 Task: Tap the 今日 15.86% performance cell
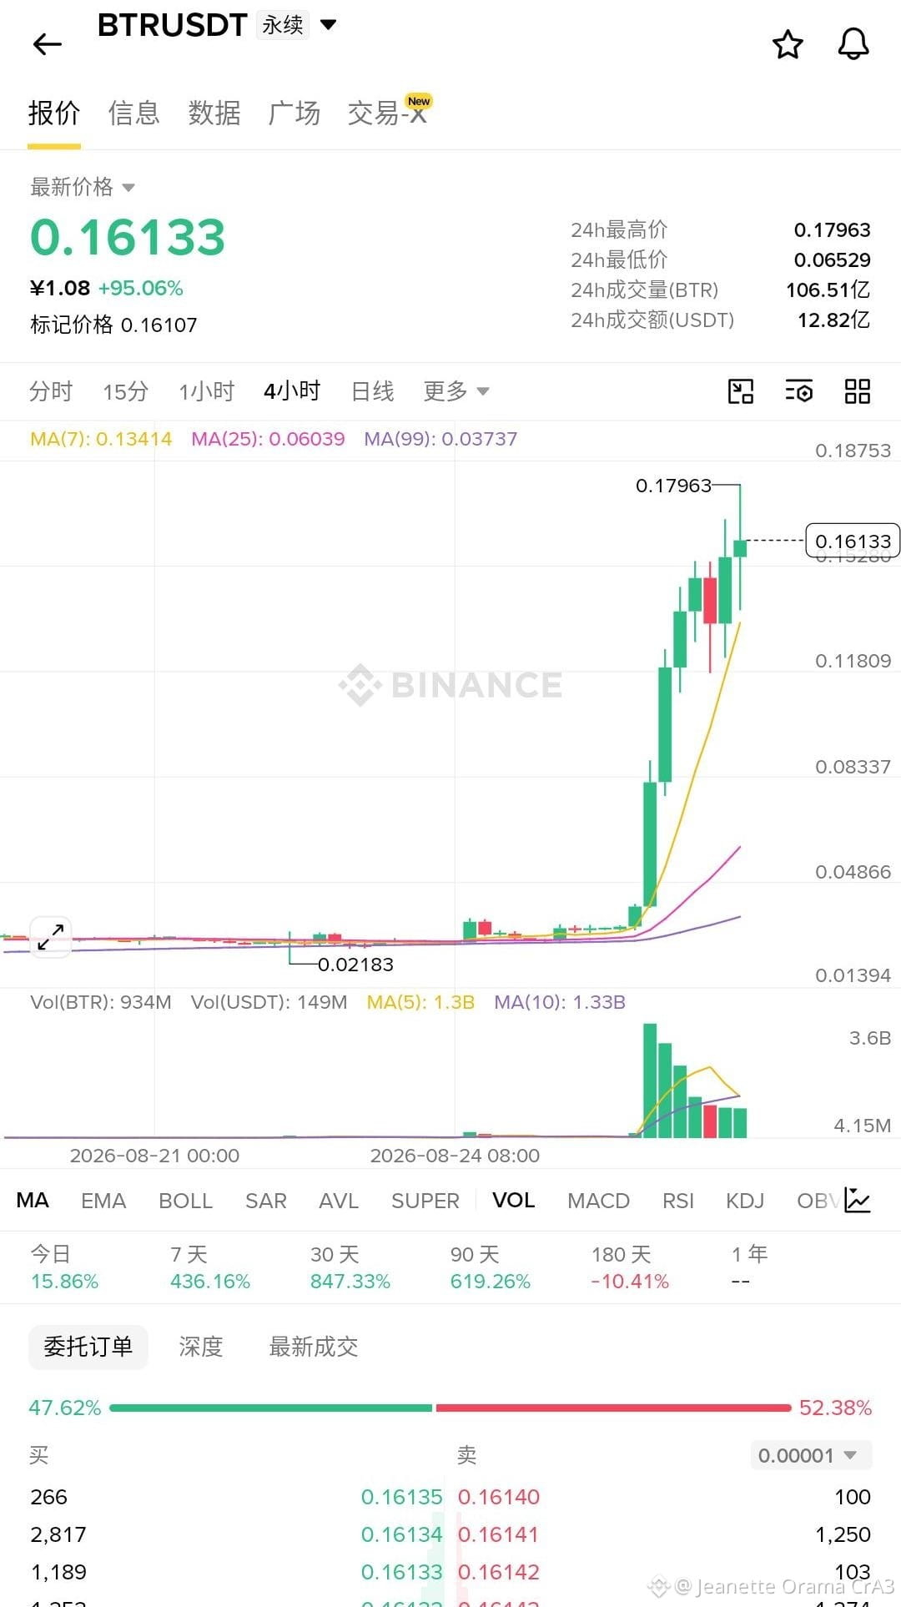pos(64,1267)
